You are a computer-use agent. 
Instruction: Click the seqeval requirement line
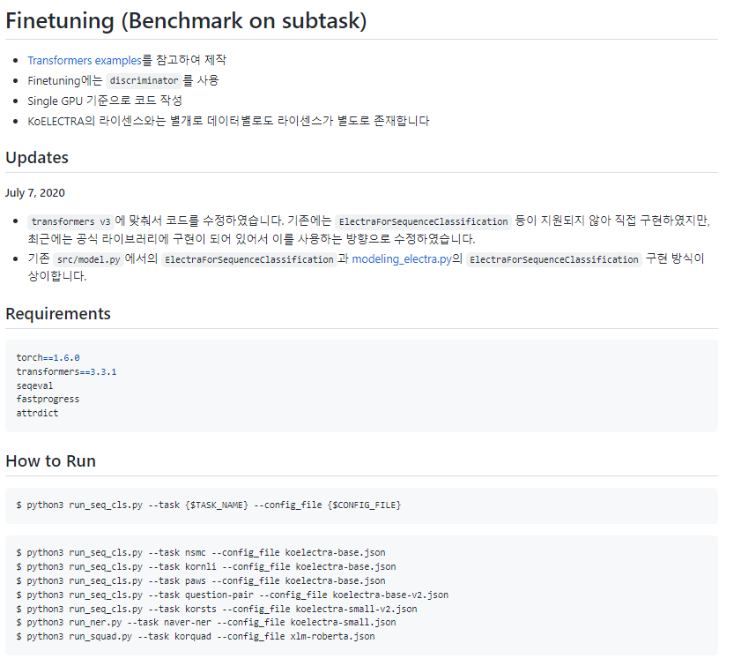click(34, 385)
